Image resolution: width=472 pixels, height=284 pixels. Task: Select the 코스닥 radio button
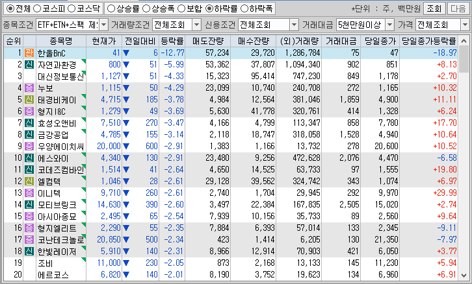click(72, 8)
